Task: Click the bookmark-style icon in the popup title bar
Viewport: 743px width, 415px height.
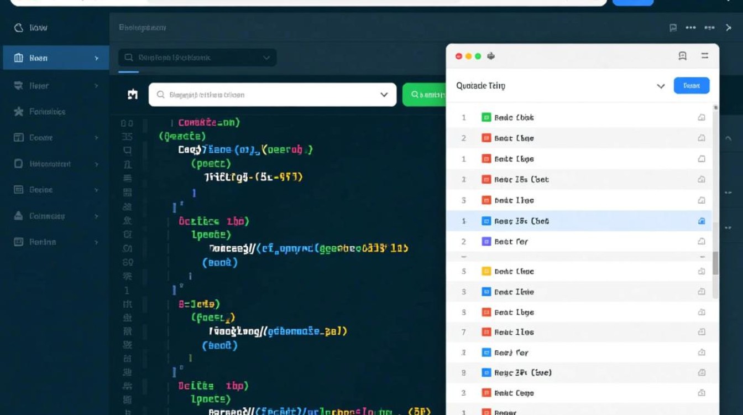Action: click(x=682, y=56)
